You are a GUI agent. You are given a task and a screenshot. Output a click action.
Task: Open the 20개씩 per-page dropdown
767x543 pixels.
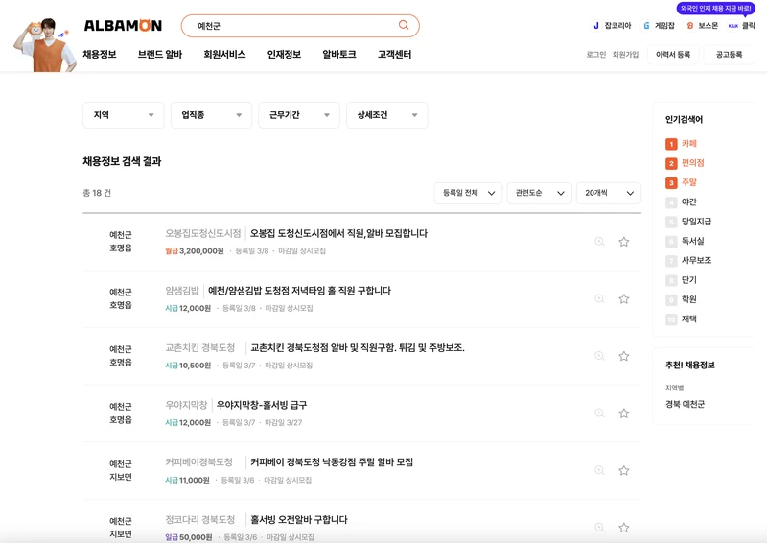pos(609,193)
